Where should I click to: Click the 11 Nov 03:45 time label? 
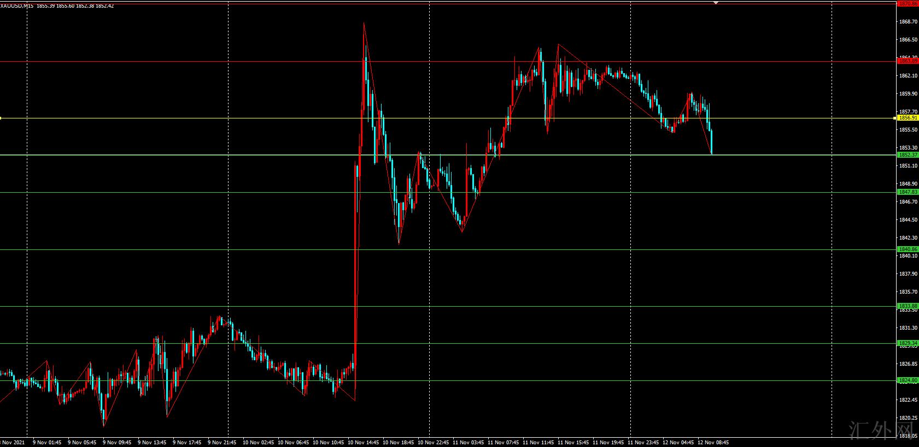[x=469, y=443]
